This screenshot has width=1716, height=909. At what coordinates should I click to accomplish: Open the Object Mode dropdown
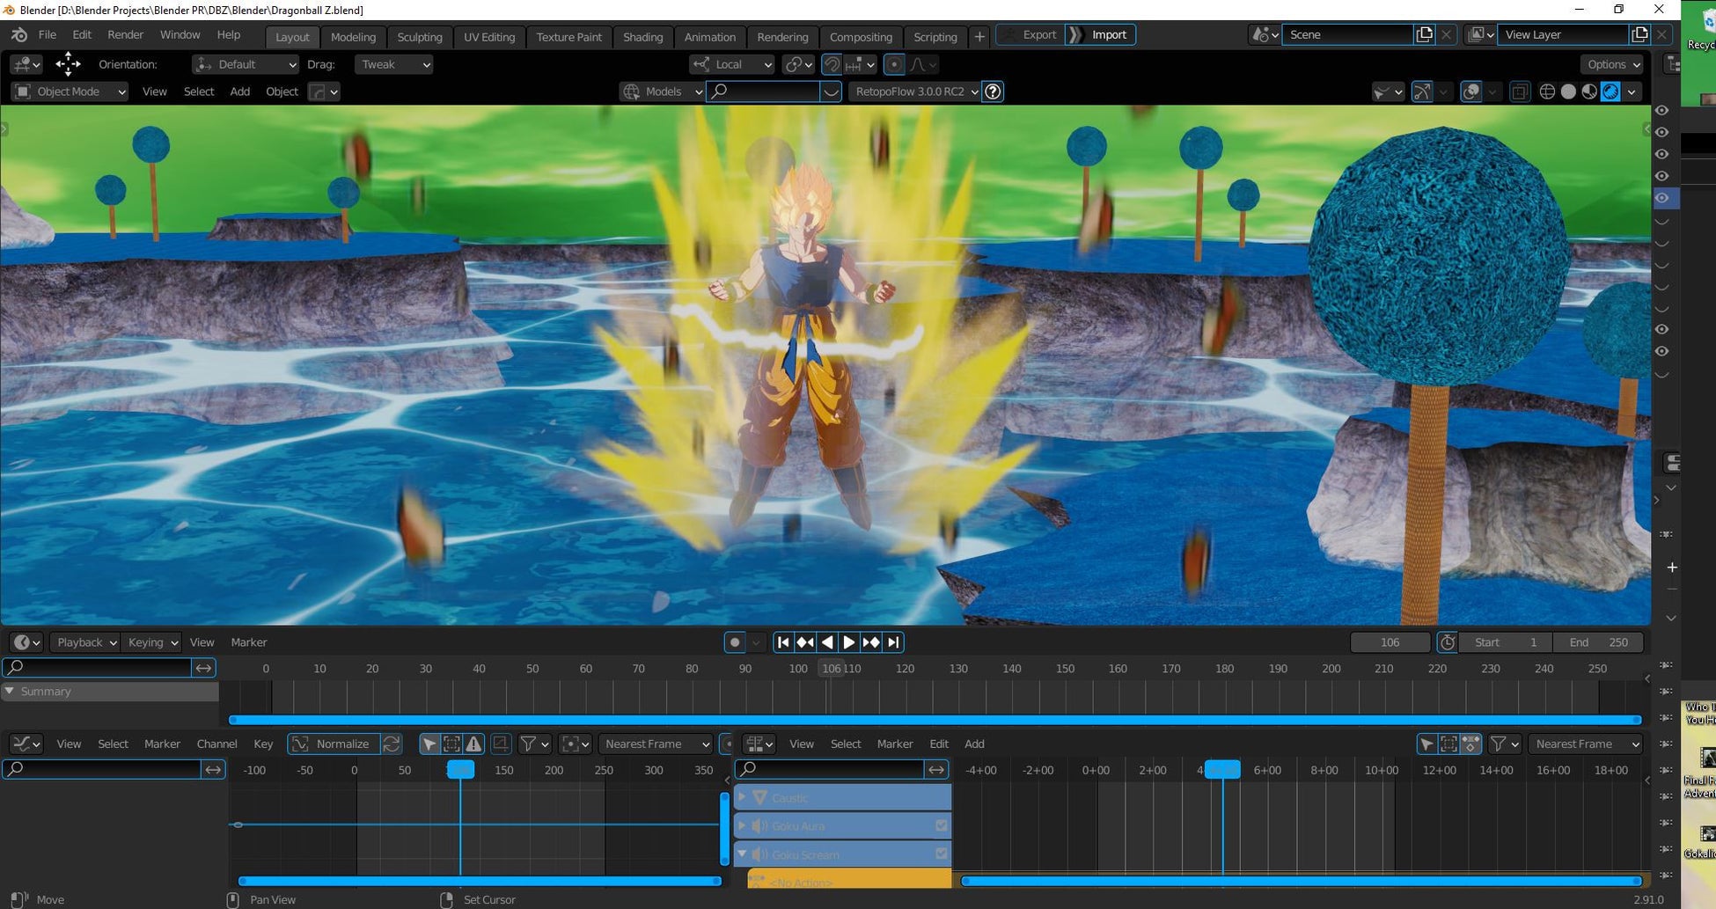pyautogui.click(x=70, y=92)
